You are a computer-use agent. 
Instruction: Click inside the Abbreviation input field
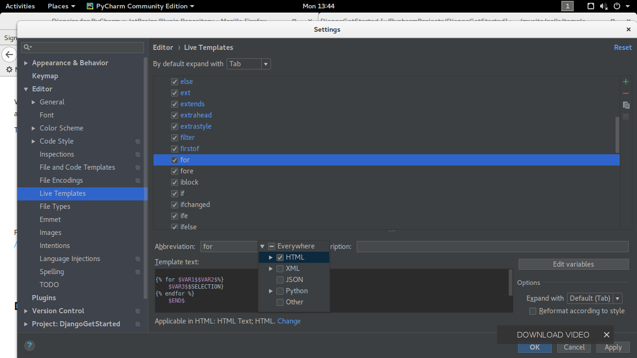click(x=228, y=246)
